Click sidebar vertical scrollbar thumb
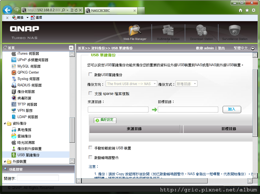Image resolution: width=260 pixels, height=194 pixels. pos(72,130)
